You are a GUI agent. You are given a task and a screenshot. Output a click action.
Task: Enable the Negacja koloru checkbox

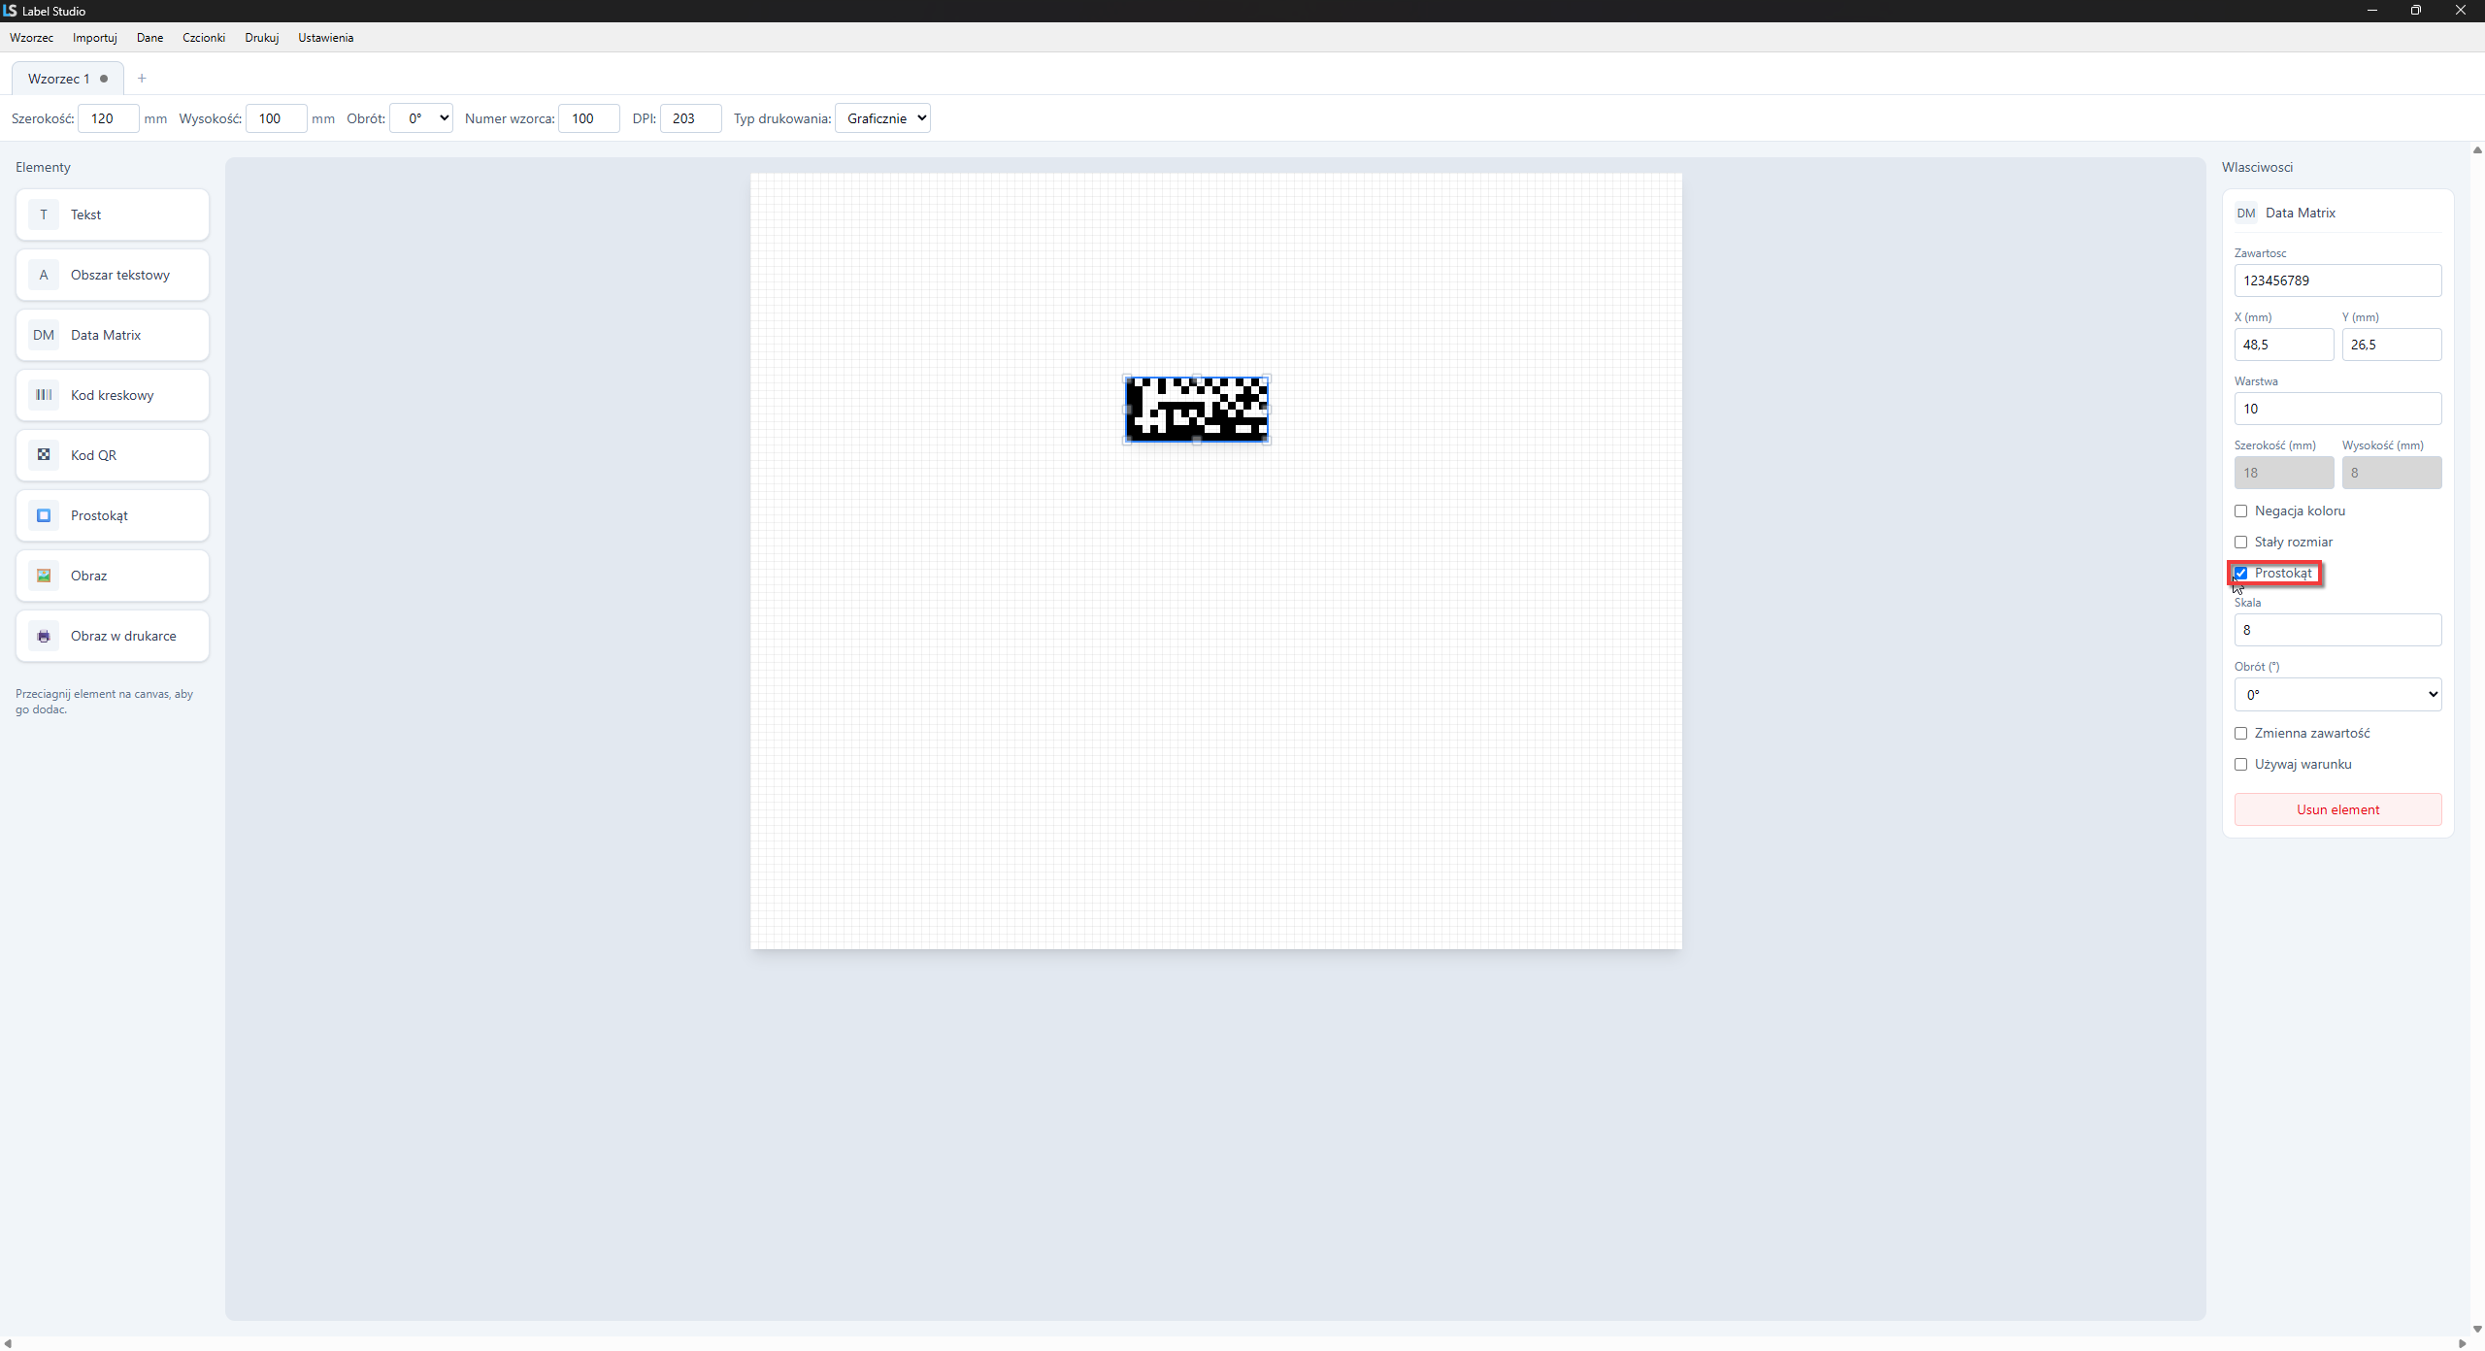tap(2240, 511)
